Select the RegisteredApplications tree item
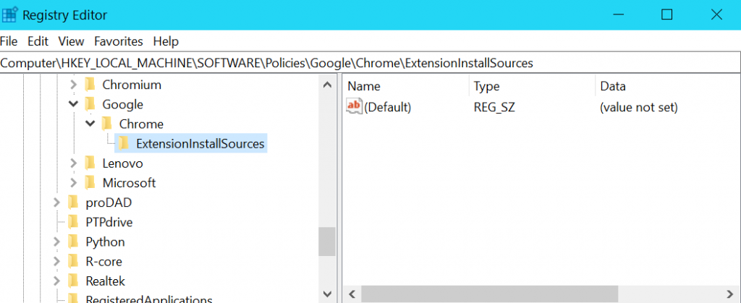This screenshot has width=741, height=303. [x=149, y=299]
